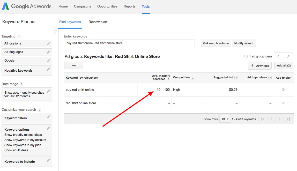Sort by Keyword (by relevance) header

pyautogui.click(x=82, y=78)
